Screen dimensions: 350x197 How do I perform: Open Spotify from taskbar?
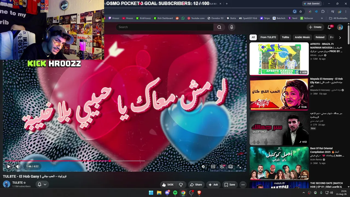pos(175,193)
